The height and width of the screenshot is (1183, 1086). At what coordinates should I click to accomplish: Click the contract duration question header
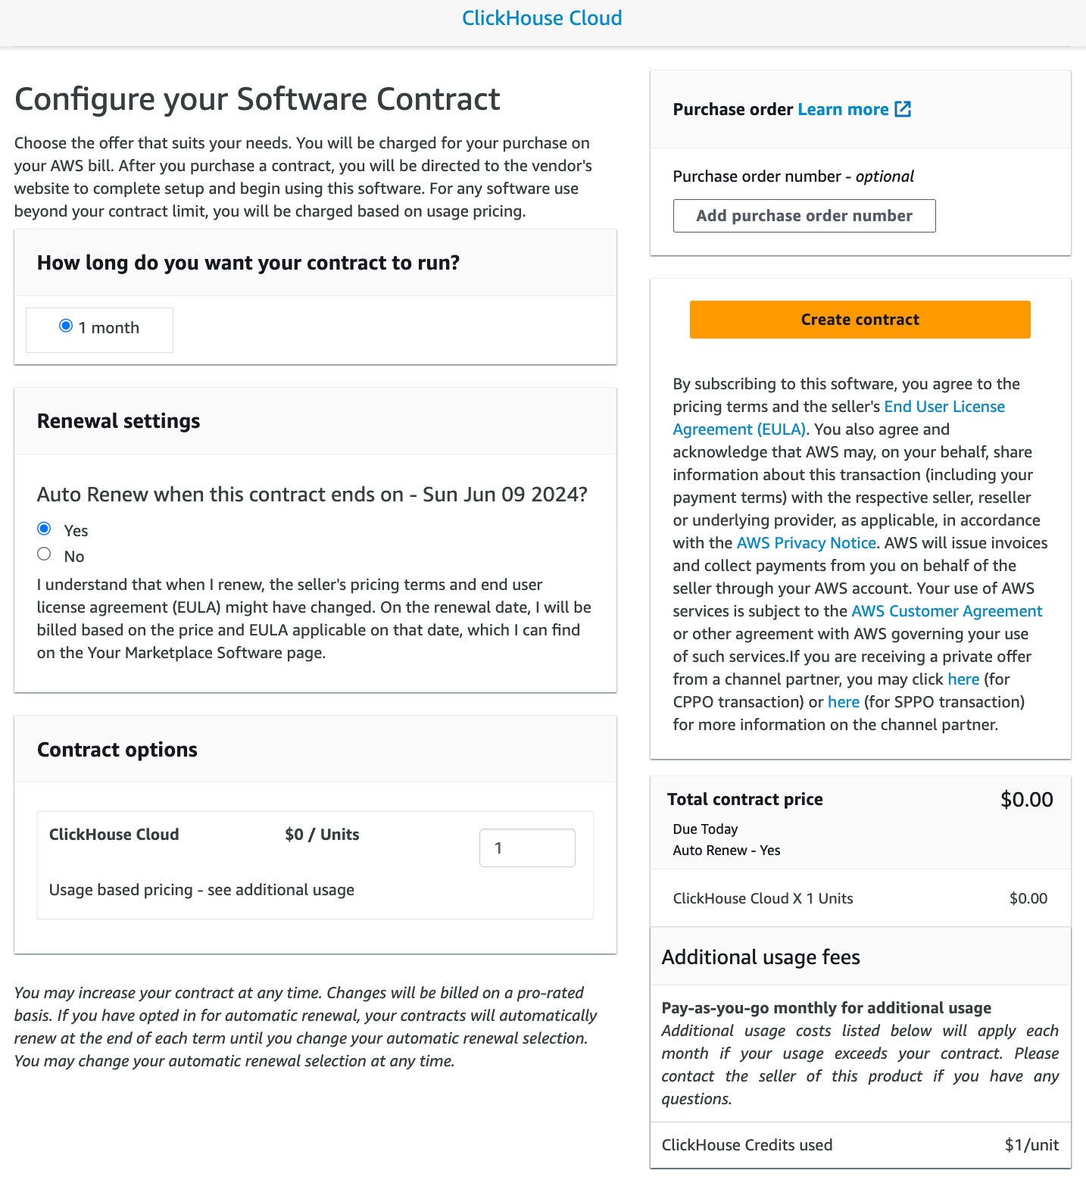(248, 263)
